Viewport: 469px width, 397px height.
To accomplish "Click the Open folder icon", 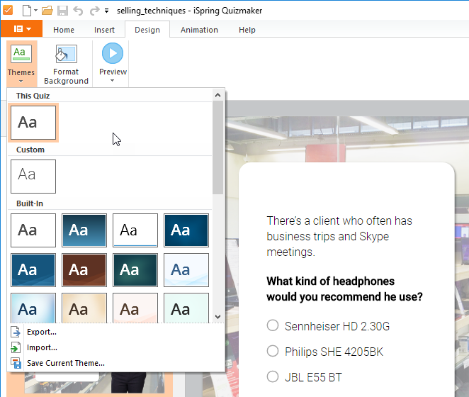I will coord(47,11).
